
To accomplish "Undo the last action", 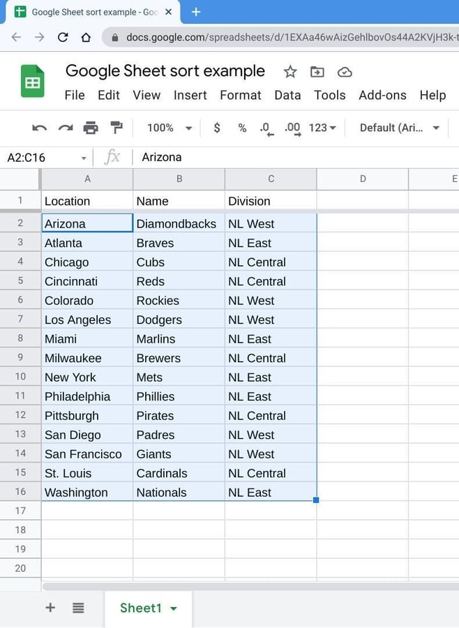I will [40, 128].
